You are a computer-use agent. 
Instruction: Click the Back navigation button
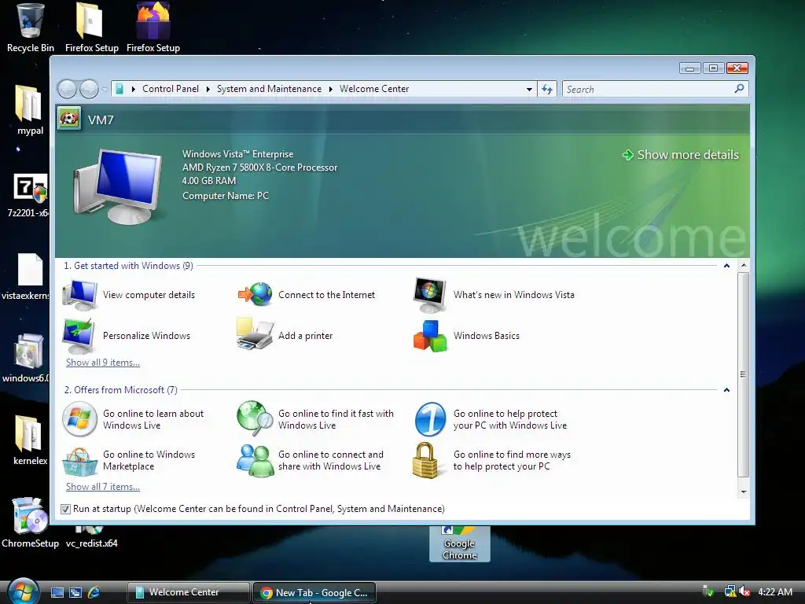coord(68,90)
